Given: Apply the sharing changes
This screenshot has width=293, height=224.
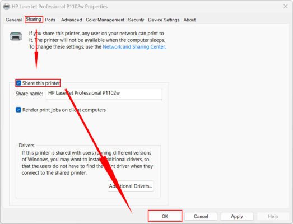Looking at the screenshot, I should pos(237,216).
